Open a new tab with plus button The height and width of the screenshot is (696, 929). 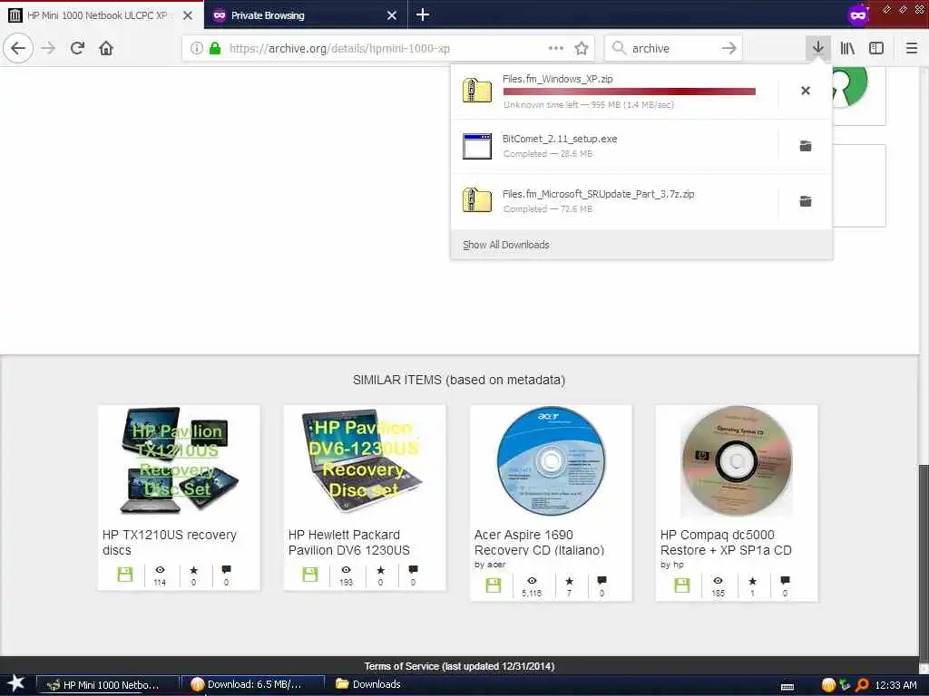tap(423, 14)
